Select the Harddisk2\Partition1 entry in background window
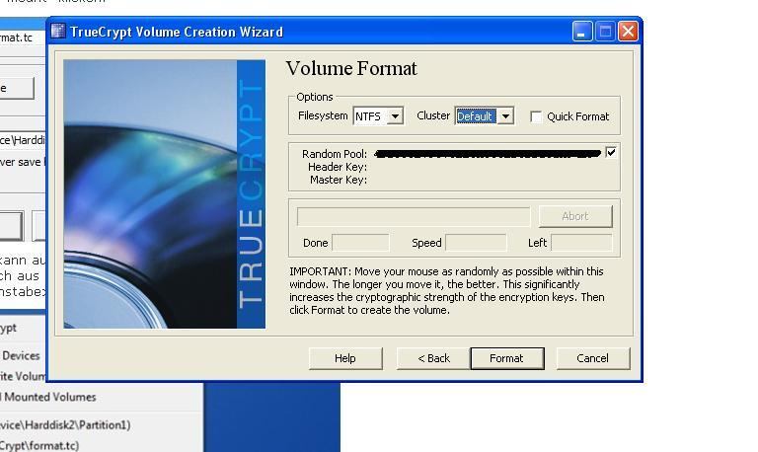 (x=66, y=425)
